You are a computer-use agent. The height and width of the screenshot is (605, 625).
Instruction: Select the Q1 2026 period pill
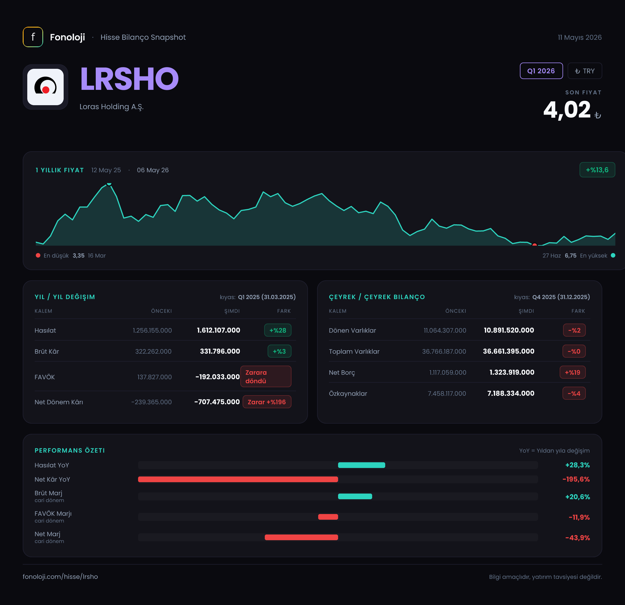pyautogui.click(x=541, y=71)
